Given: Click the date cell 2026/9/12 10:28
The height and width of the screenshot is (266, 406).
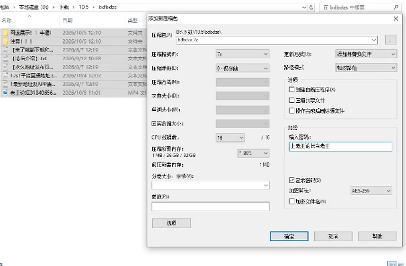Looking at the screenshot, I should click(82, 58).
